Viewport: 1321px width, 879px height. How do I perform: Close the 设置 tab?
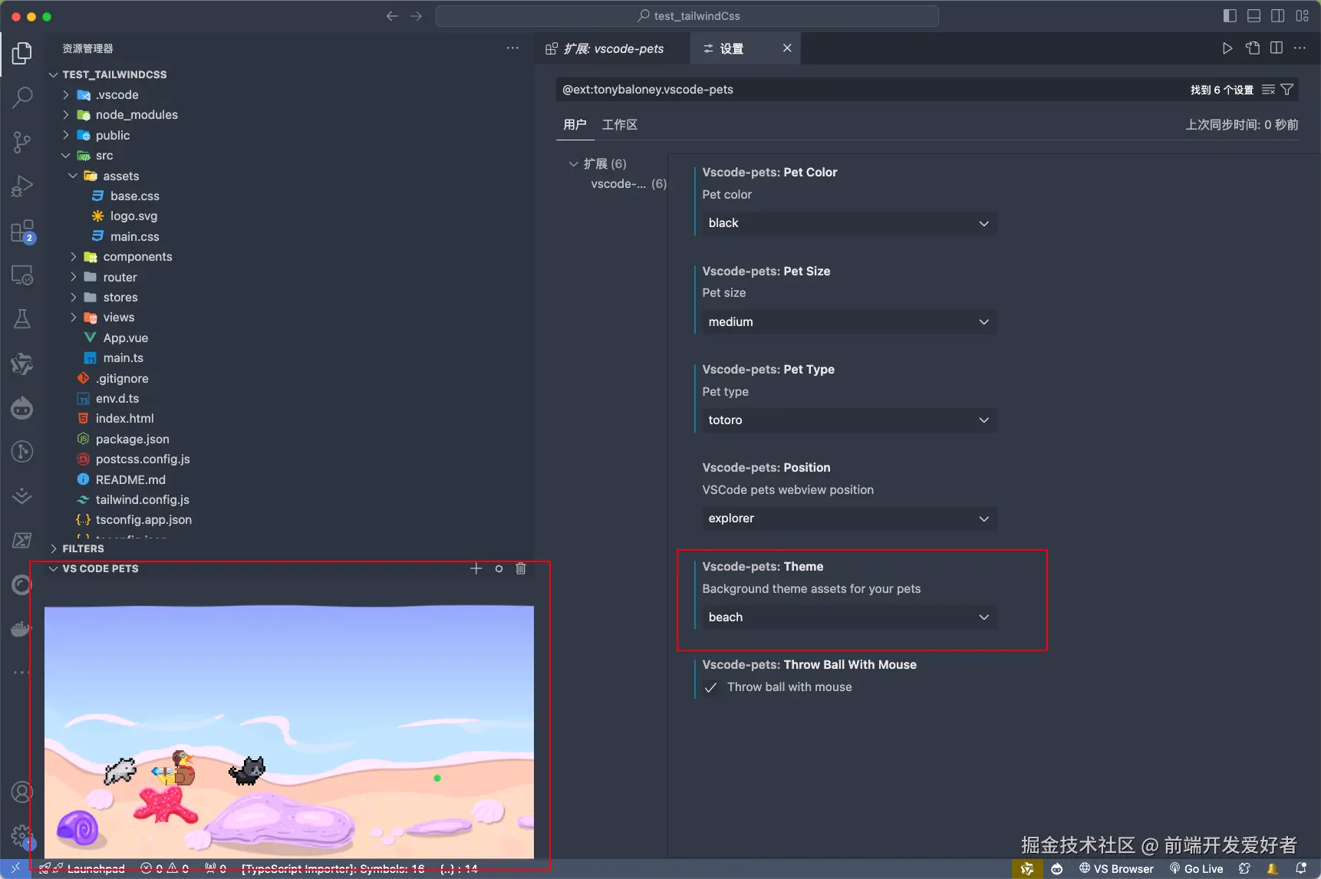[x=787, y=48]
